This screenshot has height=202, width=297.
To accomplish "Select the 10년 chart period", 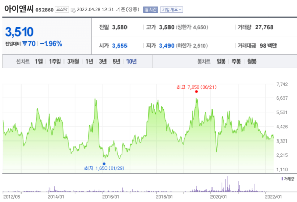I will 132,62.
